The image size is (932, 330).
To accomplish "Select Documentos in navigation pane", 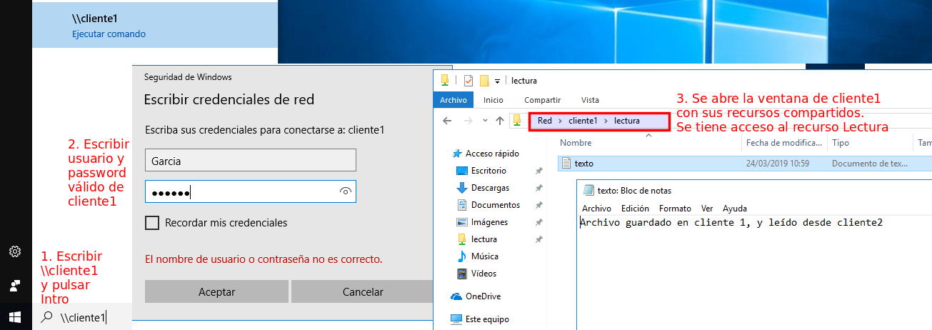I will [496, 205].
